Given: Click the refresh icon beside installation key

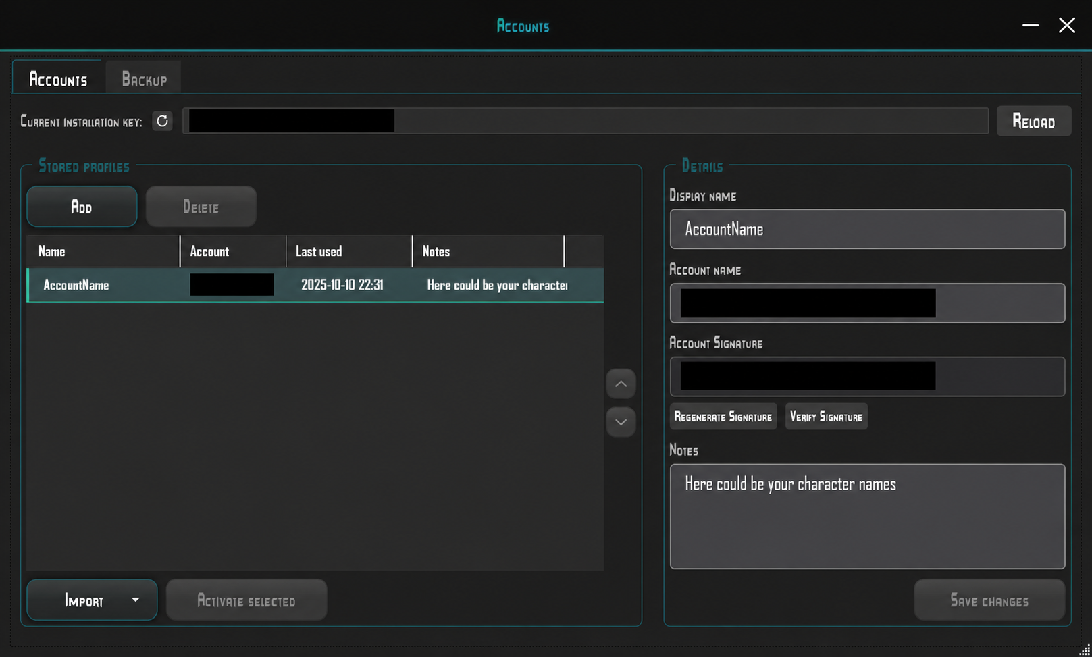Looking at the screenshot, I should point(162,121).
